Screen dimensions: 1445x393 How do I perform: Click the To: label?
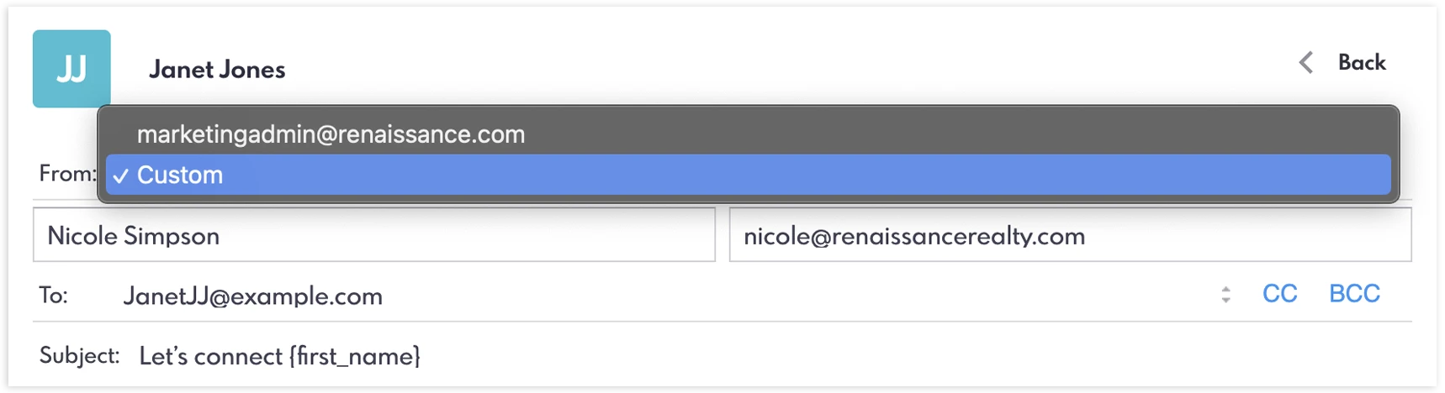pyautogui.click(x=54, y=296)
